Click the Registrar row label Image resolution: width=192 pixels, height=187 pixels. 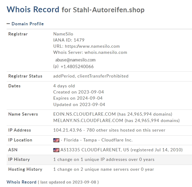[18, 34]
